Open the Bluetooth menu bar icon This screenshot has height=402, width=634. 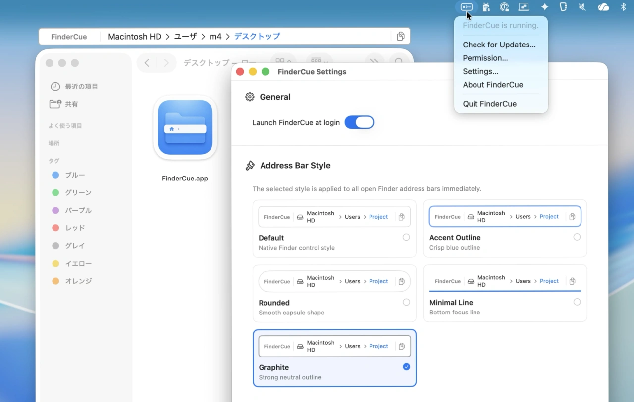click(x=624, y=7)
